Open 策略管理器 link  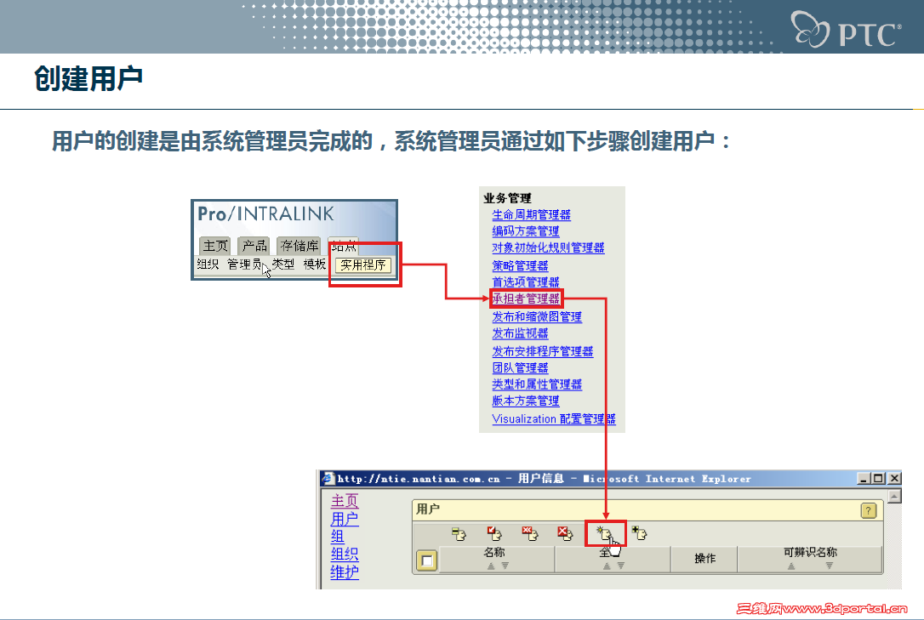point(520,265)
